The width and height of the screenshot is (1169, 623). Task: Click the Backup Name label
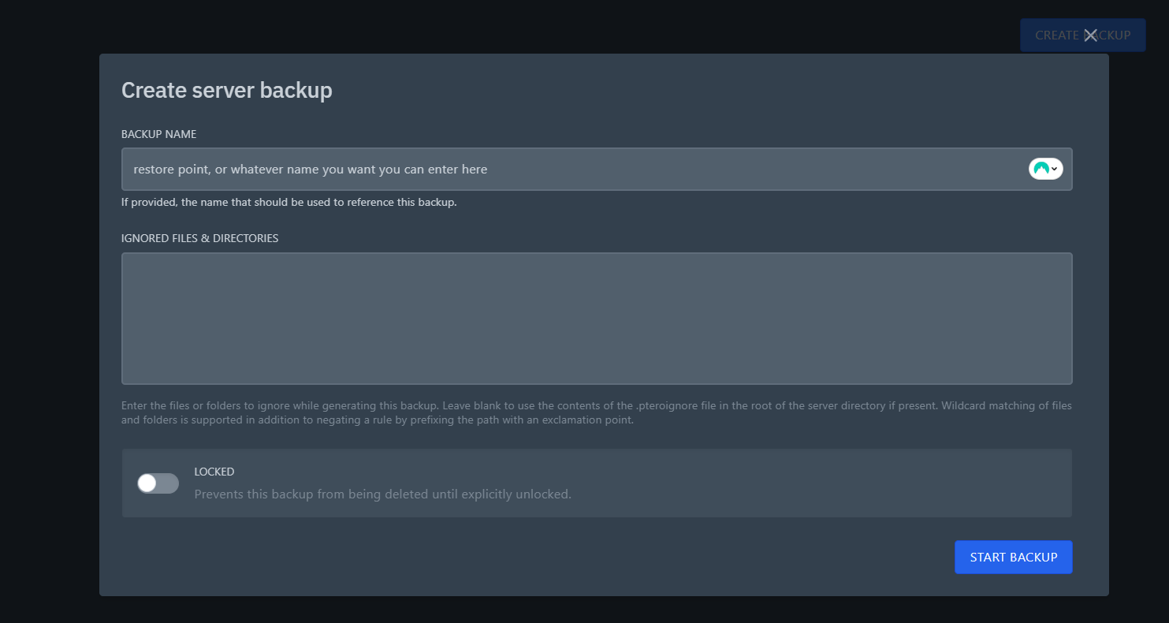158,134
